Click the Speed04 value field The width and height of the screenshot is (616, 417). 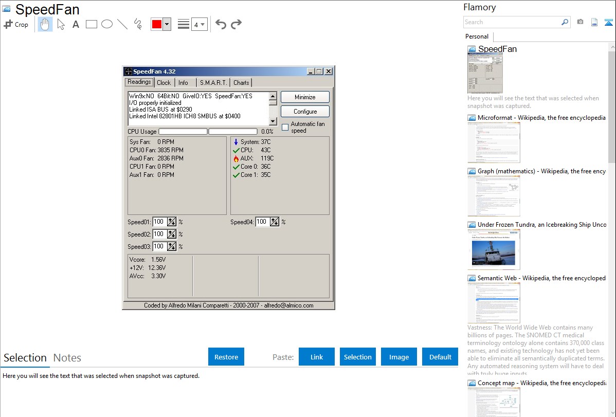pos(262,222)
